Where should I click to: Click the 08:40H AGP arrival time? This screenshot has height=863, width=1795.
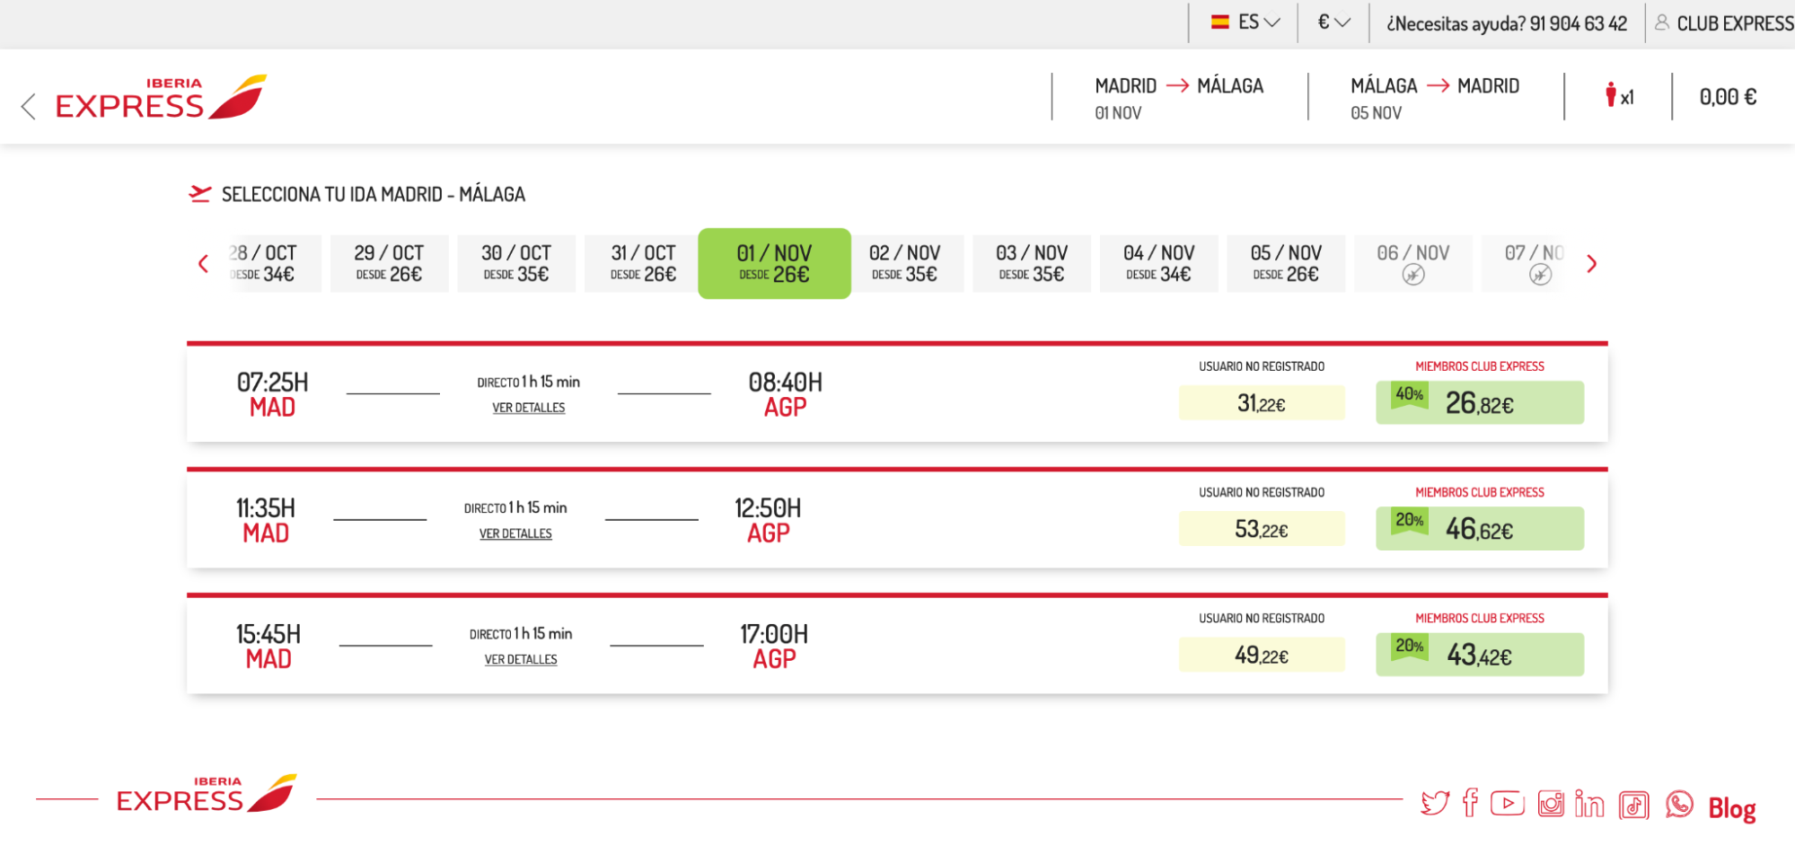tap(786, 394)
